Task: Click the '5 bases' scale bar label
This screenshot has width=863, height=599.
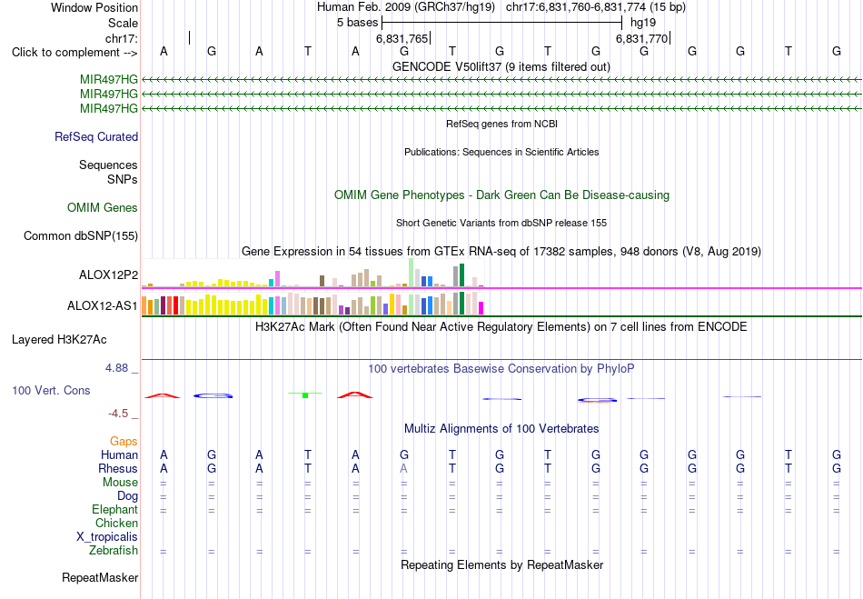Action: (357, 23)
